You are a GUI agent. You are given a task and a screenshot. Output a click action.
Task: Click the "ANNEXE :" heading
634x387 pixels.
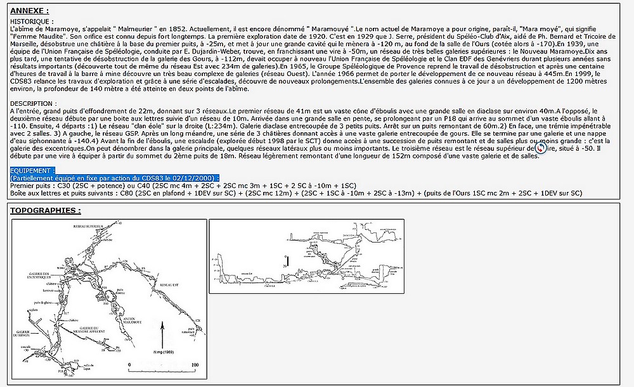[x=30, y=11]
